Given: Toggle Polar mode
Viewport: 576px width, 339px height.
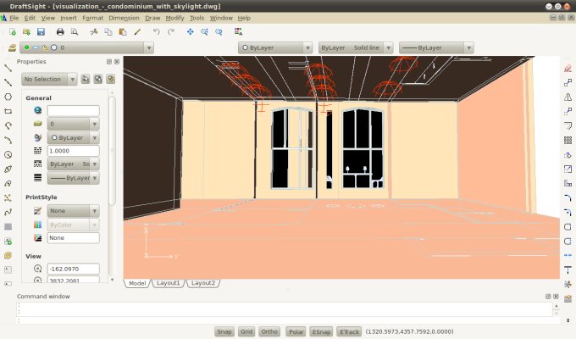Looking at the screenshot, I should (x=296, y=331).
